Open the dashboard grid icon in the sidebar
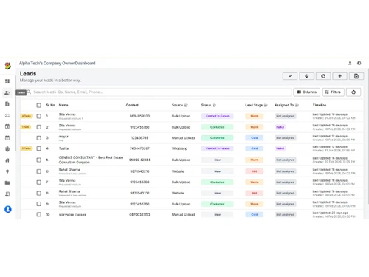Screen dimensions: 369x277 click(x=7, y=81)
